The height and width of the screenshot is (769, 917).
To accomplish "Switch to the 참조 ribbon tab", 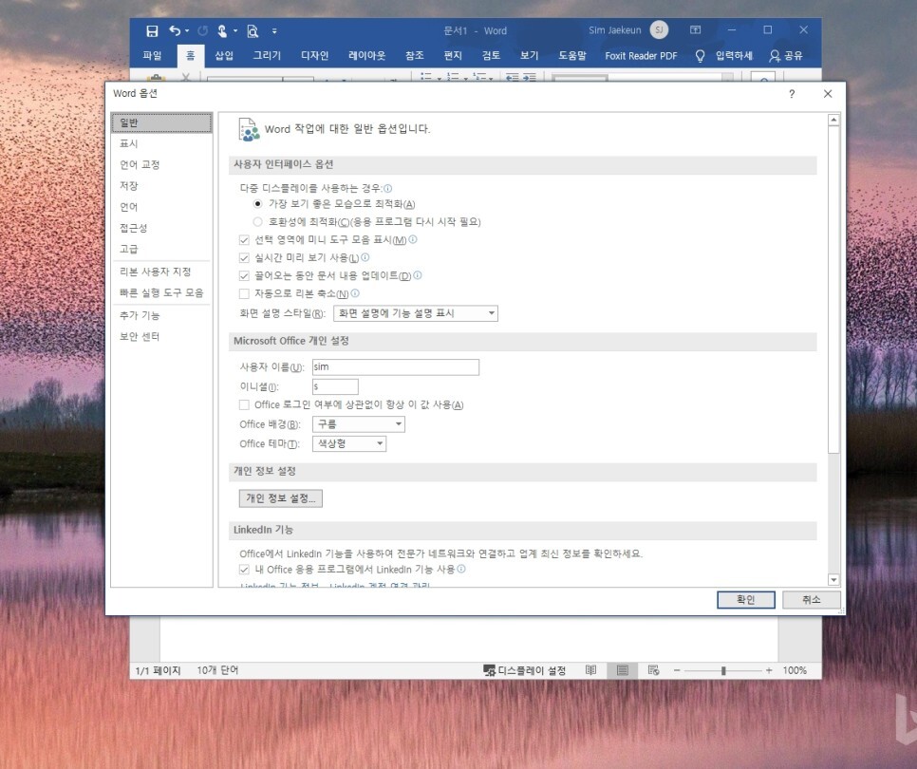I will coord(415,56).
